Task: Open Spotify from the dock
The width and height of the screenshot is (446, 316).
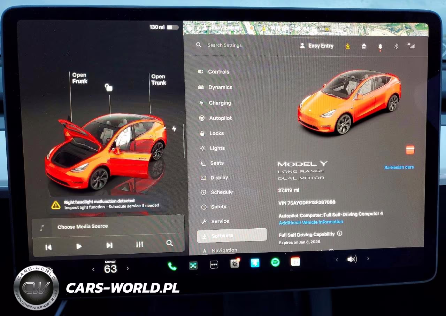Action: coord(275,262)
